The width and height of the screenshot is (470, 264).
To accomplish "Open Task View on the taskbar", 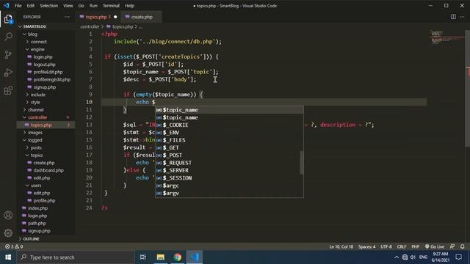I will pyautogui.click(x=143, y=257).
